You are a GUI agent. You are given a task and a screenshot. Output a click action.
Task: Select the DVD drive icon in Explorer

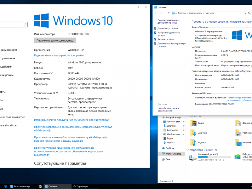point(238,156)
